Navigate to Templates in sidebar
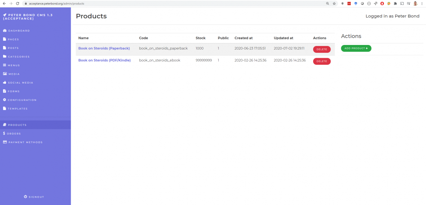The width and height of the screenshot is (426, 205). pyautogui.click(x=18, y=109)
